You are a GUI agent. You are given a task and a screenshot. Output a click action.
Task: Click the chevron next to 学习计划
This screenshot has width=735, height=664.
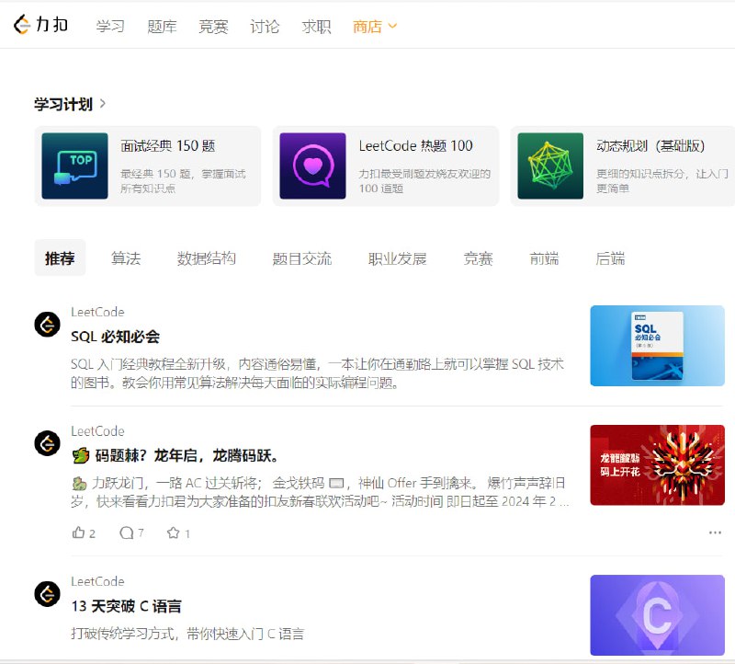coord(103,104)
